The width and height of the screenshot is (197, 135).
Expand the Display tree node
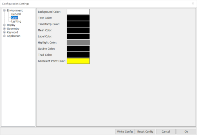point(5,25)
